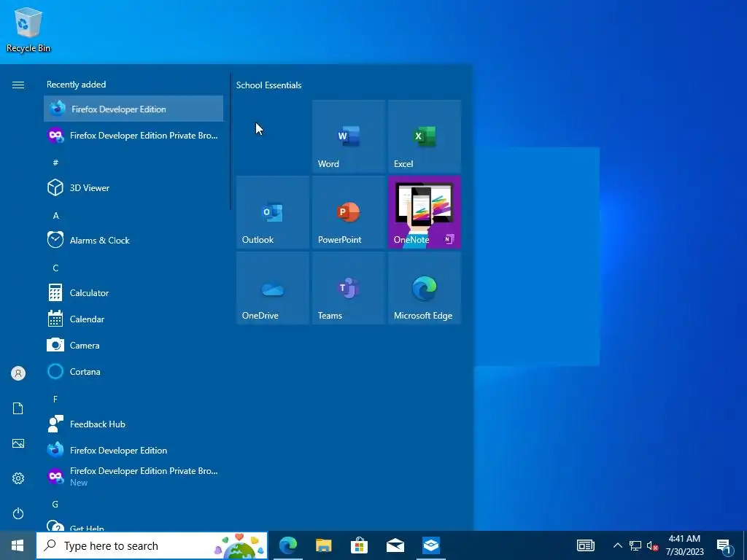
Task: Open Settings gear in Start sidebar
Action: [x=18, y=478]
